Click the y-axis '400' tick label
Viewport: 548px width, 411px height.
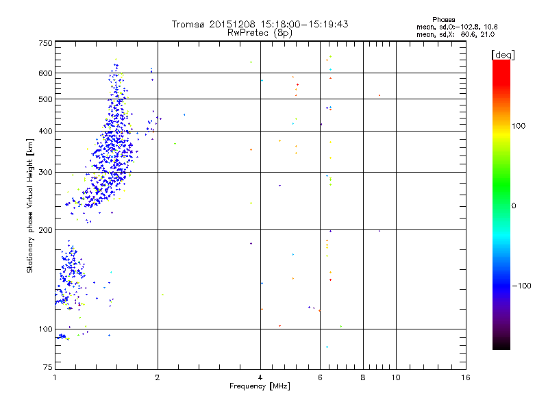point(45,132)
